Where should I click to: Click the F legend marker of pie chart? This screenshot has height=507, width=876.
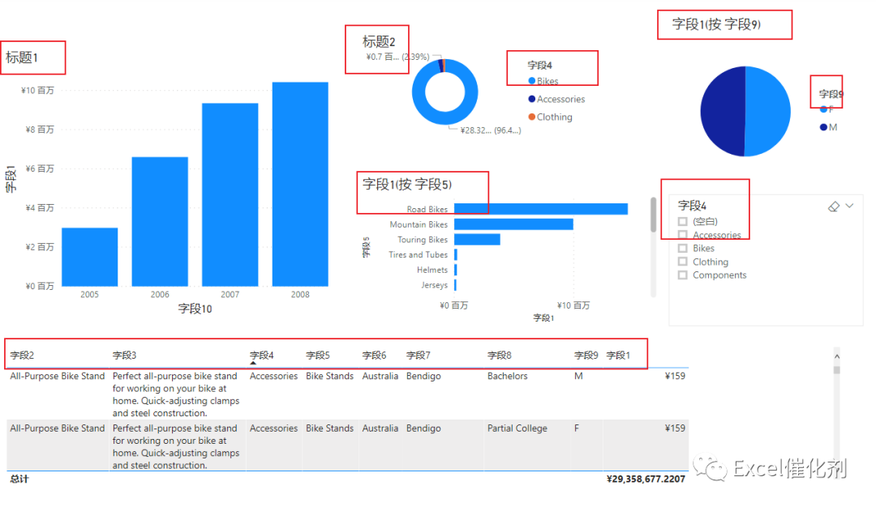pos(823,109)
